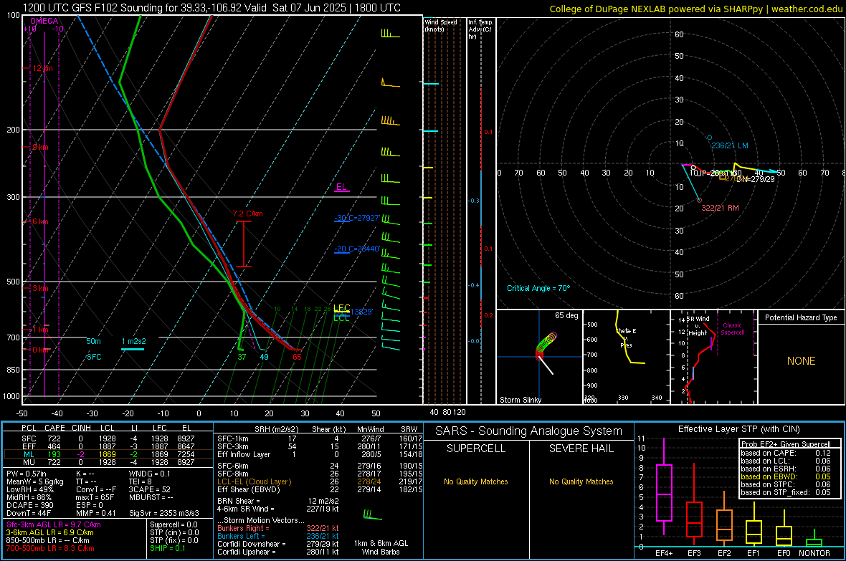Viewport: 846px width, 561px height.
Task: Click the Classic Supercell label
Action: [733, 329]
